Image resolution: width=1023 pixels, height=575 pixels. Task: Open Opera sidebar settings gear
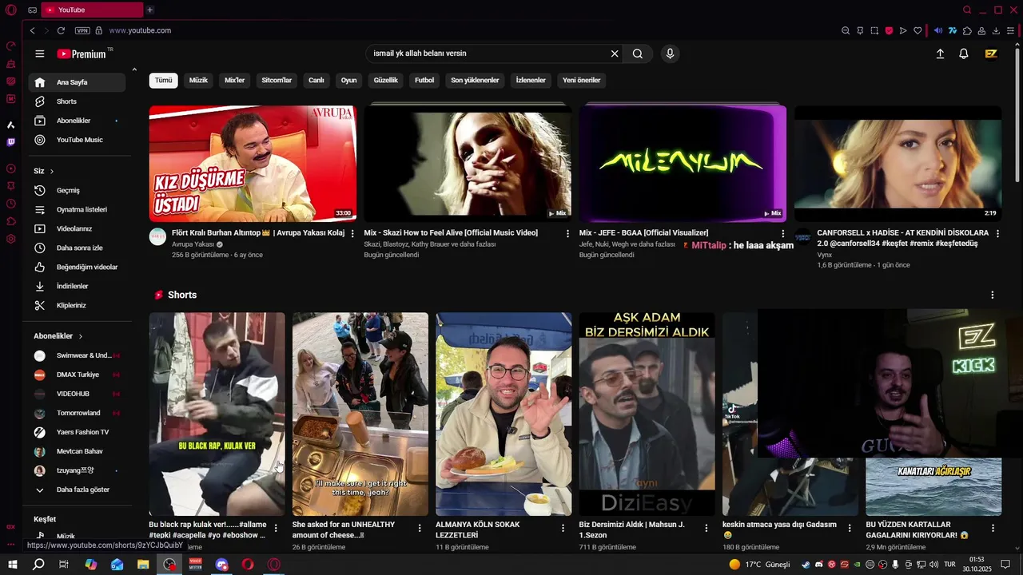[10, 239]
